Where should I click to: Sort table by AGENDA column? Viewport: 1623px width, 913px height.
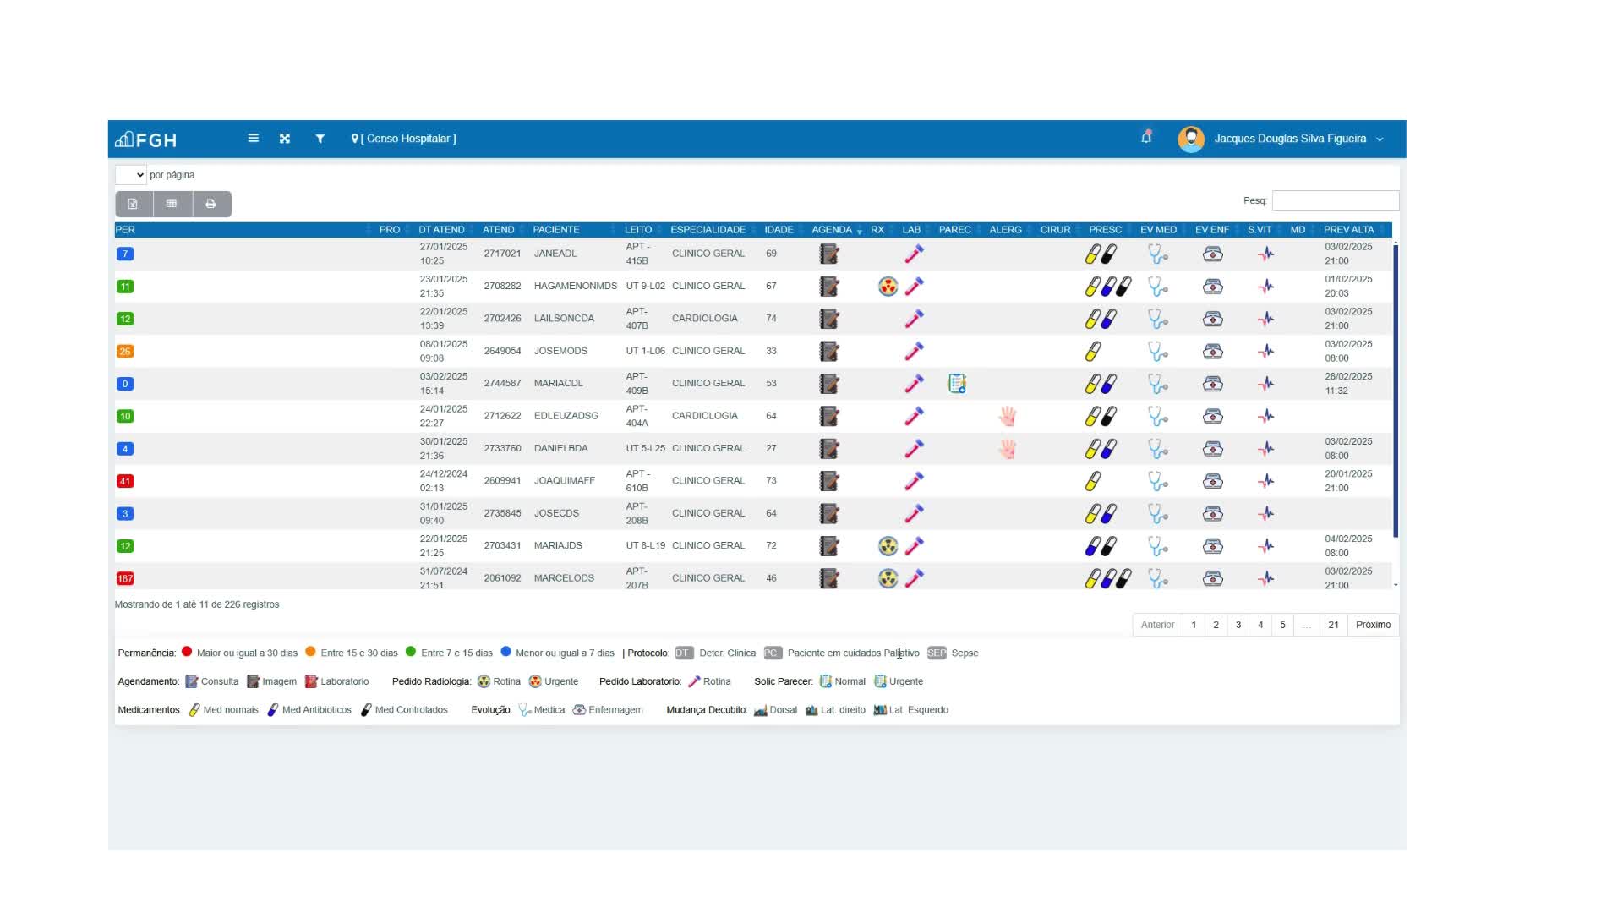pyautogui.click(x=833, y=230)
